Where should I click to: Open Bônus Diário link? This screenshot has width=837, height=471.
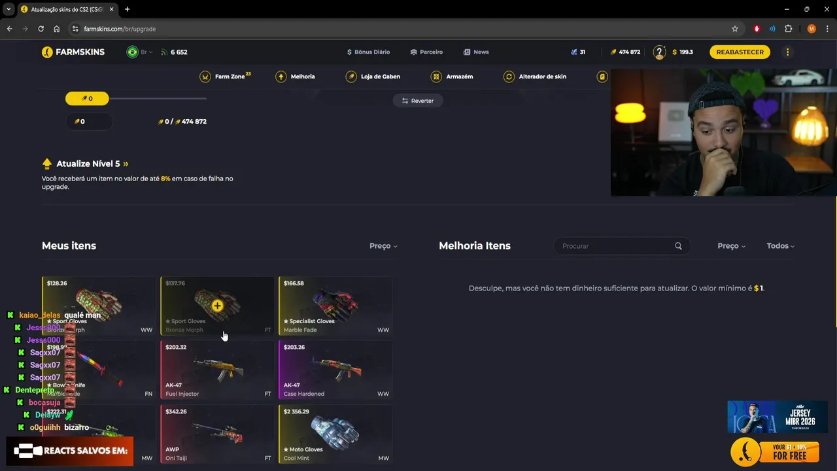[x=368, y=52]
